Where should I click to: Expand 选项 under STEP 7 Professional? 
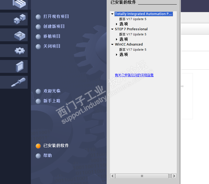click(x=117, y=39)
